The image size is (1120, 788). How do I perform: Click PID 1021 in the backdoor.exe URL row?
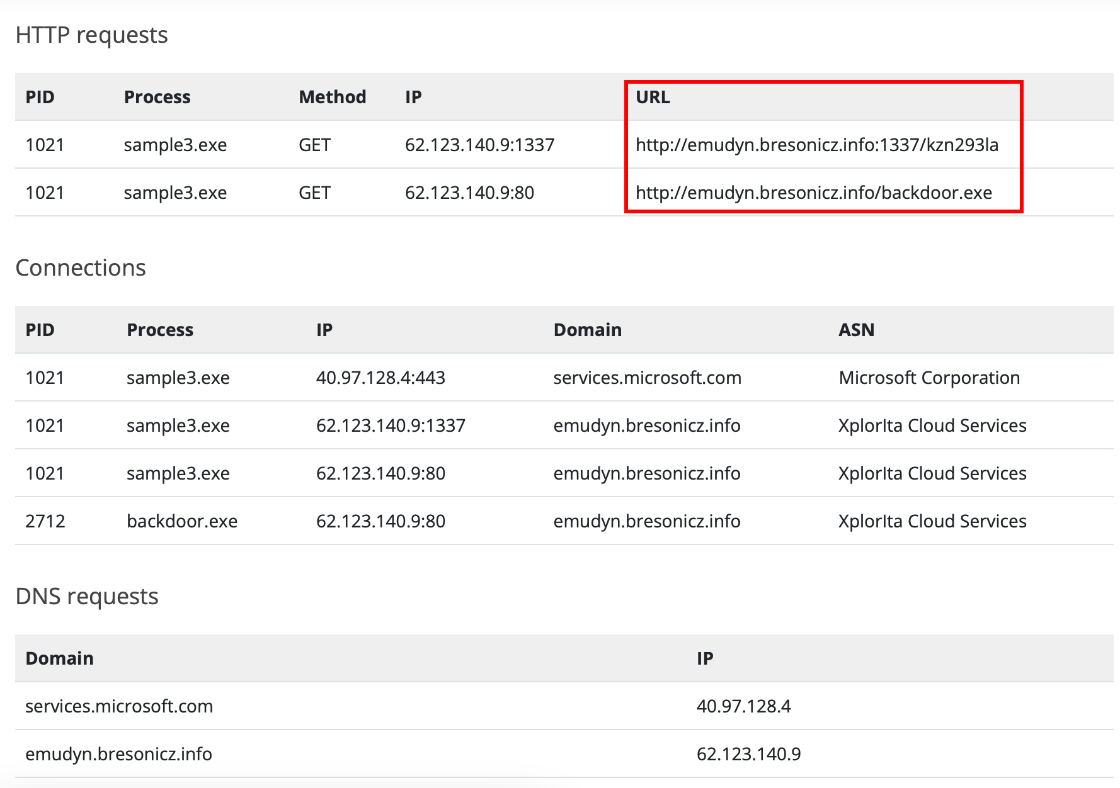45,193
